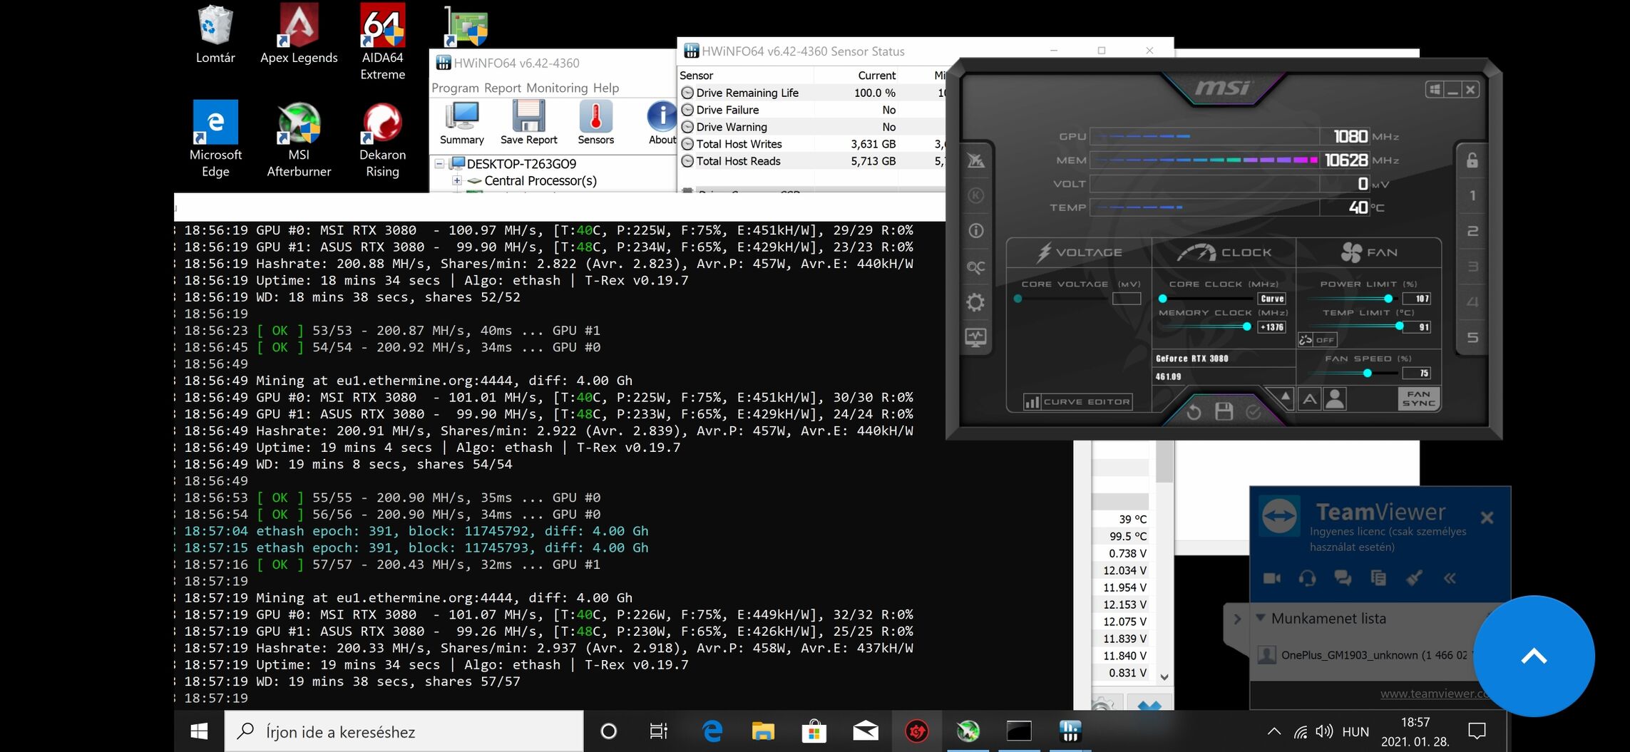This screenshot has height=752, width=1630.
Task: Expand the Central Processor(s) tree node
Action: click(x=457, y=181)
